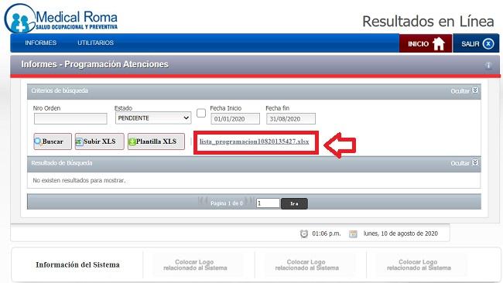
Task: Click the clock icon near 01:06 p.m.
Action: pos(304,234)
